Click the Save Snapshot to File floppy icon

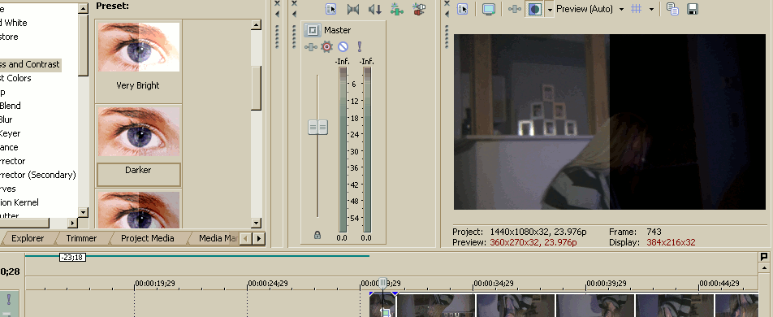[x=692, y=9]
